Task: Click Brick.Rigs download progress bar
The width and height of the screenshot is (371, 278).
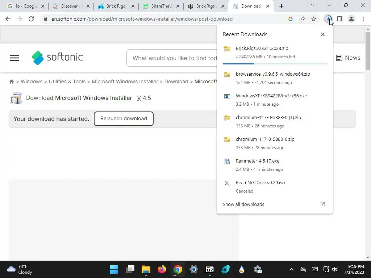Action: click(275, 64)
